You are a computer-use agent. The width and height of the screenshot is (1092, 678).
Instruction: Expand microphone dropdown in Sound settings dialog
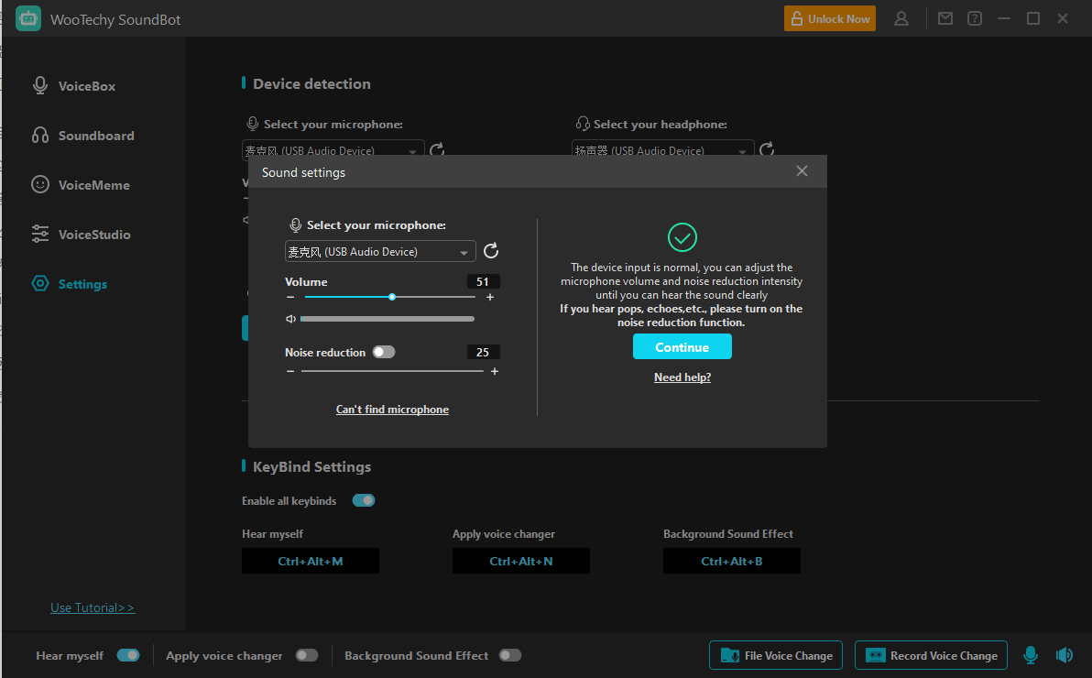coord(464,252)
